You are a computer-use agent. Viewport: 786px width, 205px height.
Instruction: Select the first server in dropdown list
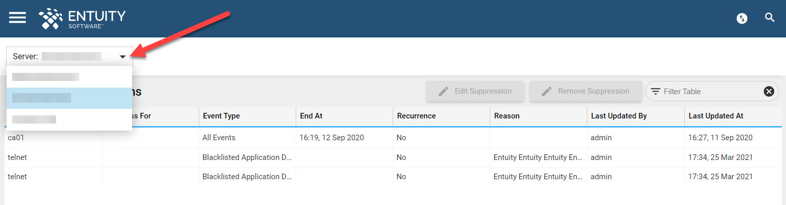pos(69,77)
